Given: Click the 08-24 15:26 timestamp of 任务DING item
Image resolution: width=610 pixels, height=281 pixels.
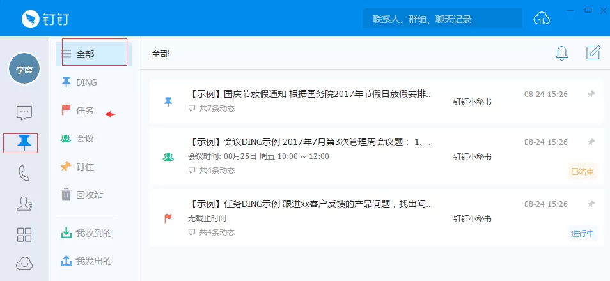Looking at the screenshot, I should click(x=546, y=204).
